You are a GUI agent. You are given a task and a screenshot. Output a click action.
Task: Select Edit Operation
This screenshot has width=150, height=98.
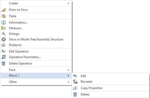(x=36, y=51)
